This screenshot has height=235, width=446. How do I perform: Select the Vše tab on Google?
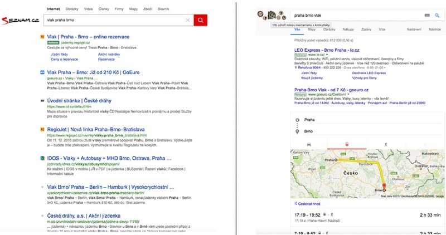tap(297, 30)
